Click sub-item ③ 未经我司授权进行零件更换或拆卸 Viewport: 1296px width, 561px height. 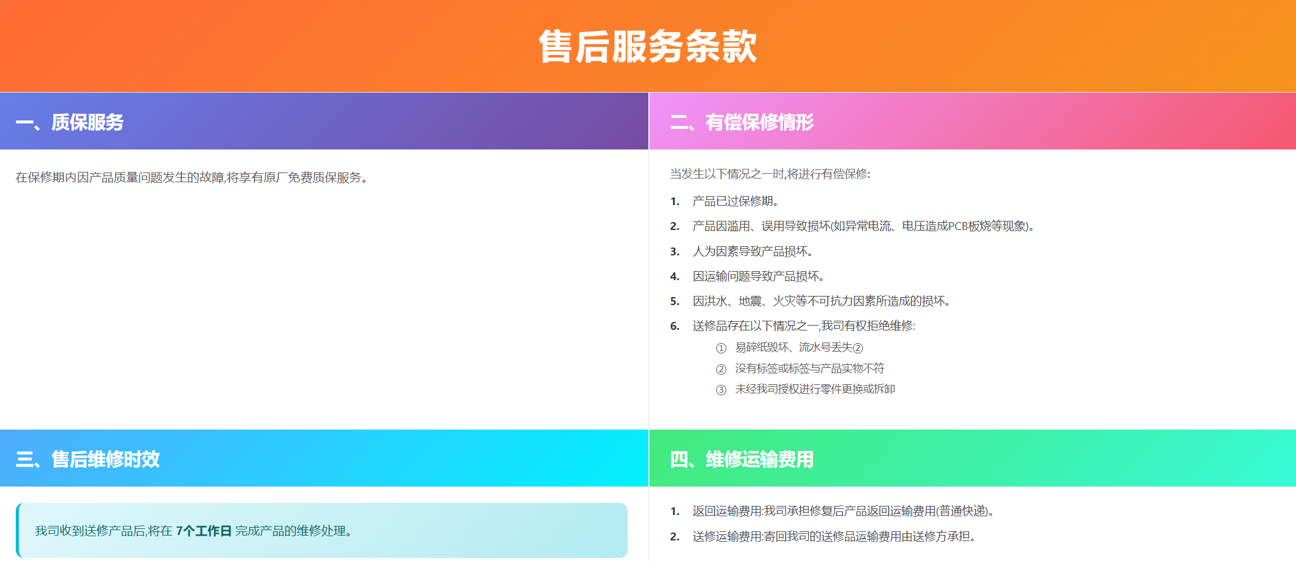[815, 389]
